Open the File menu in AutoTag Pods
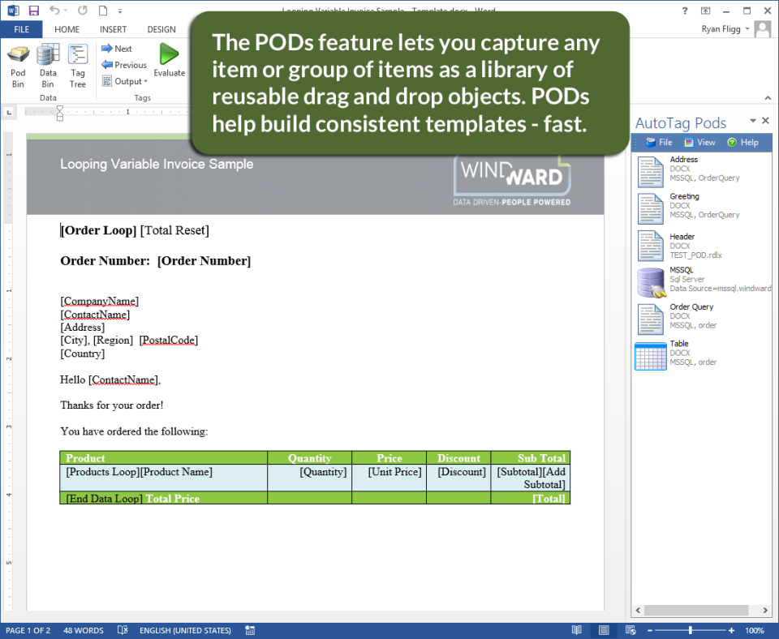 [659, 143]
